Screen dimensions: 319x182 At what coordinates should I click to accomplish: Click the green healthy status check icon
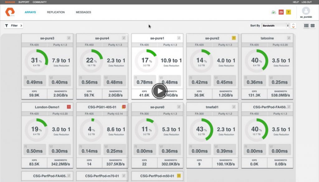[x=274, y=12]
